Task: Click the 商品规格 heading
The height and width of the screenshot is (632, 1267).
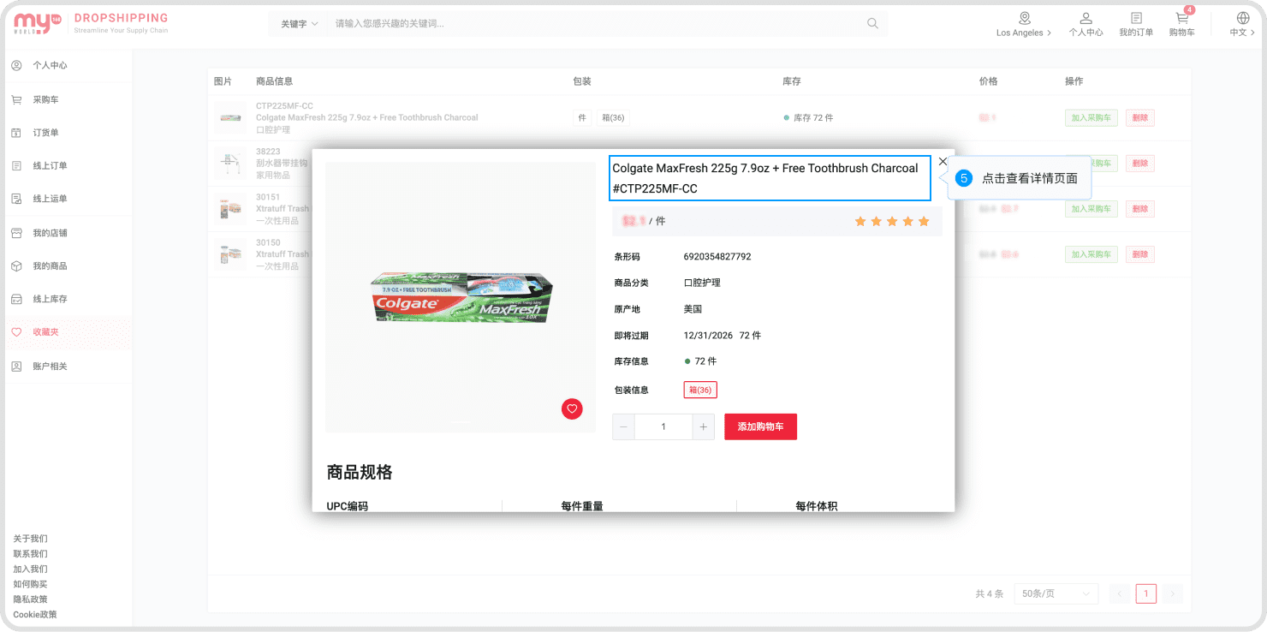Action: tap(360, 472)
